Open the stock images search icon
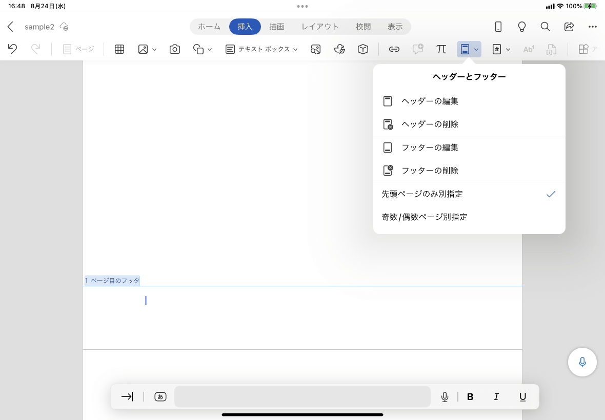605x420 pixels. click(x=316, y=49)
